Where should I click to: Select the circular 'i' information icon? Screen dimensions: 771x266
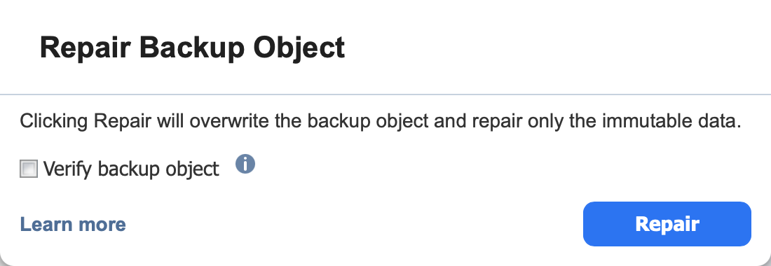click(245, 164)
